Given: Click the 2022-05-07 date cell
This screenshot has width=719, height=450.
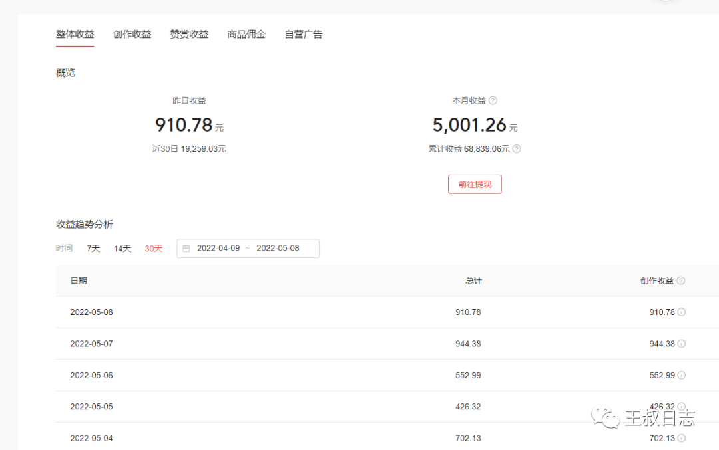Looking at the screenshot, I should click(x=91, y=344).
